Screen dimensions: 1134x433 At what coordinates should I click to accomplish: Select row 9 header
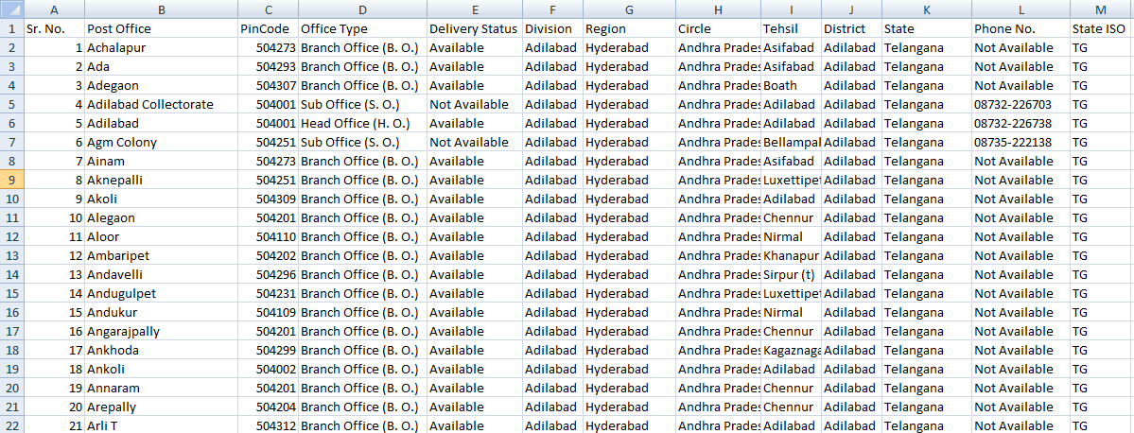10,180
